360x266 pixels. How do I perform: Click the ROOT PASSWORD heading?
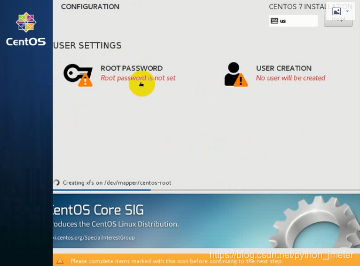pos(132,68)
